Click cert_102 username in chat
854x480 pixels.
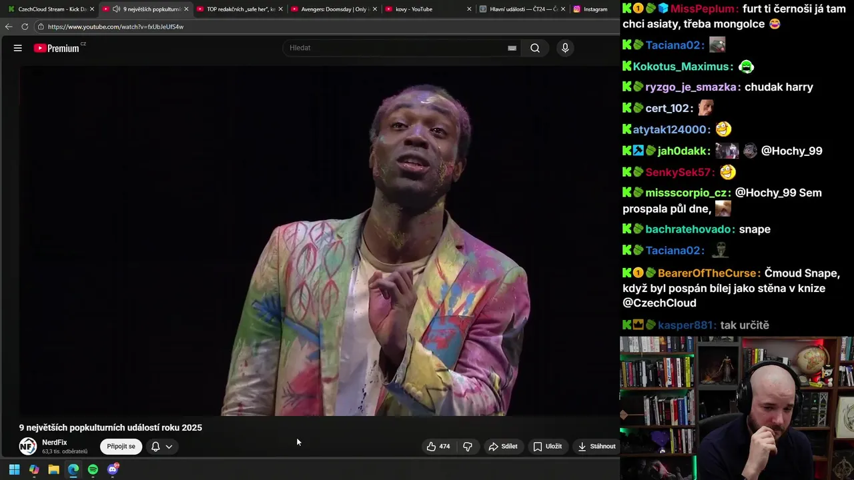point(667,109)
